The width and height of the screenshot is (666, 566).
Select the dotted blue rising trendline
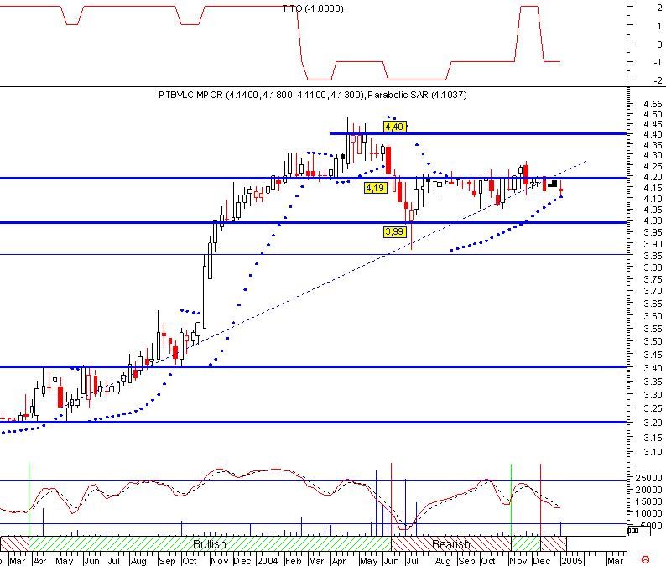pos(323,285)
